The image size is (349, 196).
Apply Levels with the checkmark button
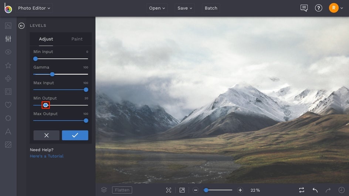click(x=75, y=135)
